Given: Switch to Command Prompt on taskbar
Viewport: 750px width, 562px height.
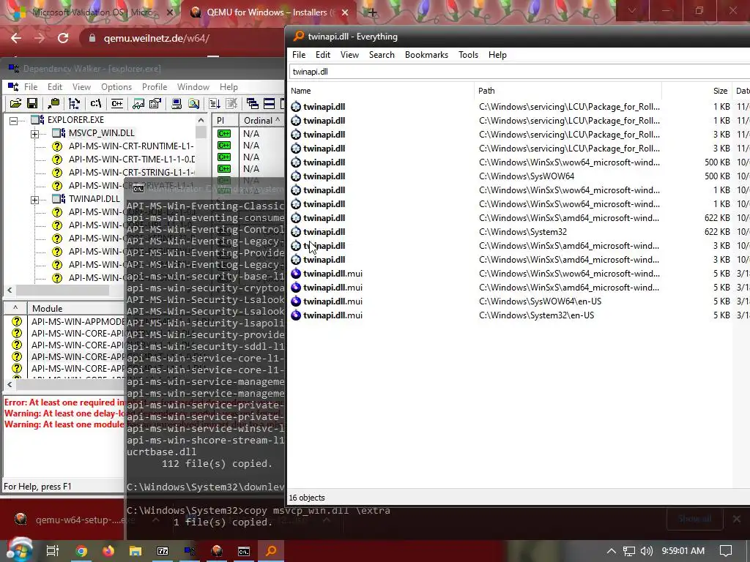Looking at the screenshot, I should (243, 551).
